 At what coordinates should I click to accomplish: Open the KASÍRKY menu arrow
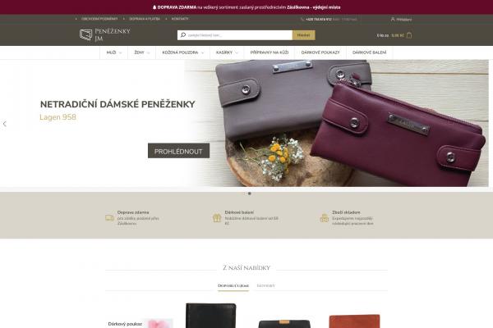237,52
